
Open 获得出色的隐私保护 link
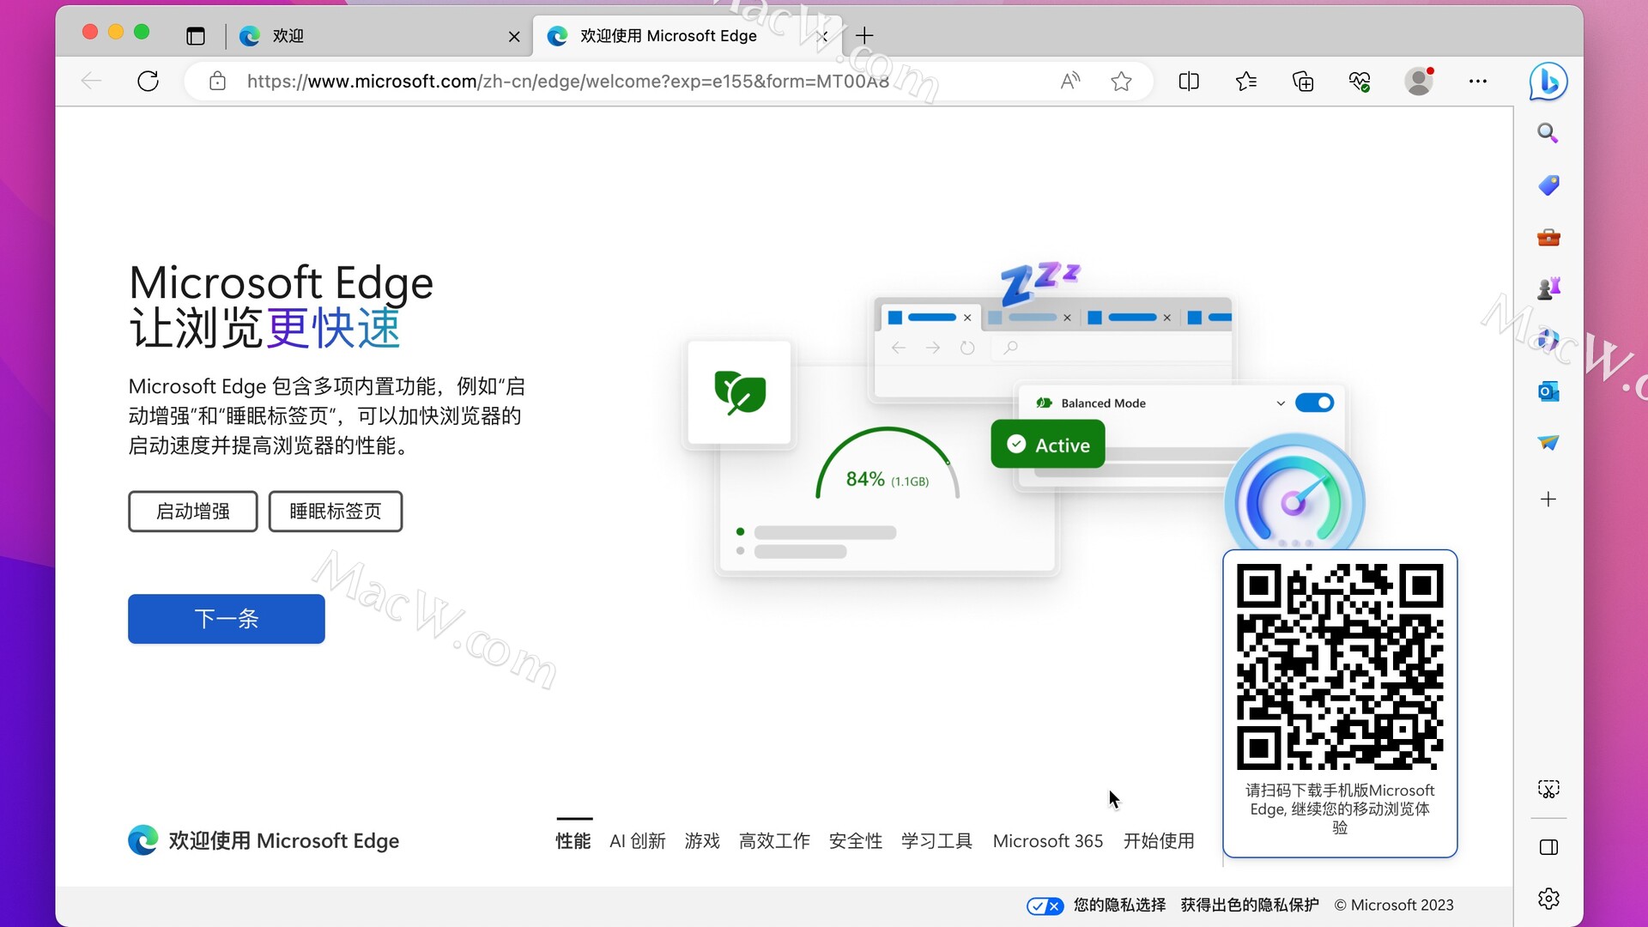(x=1250, y=906)
